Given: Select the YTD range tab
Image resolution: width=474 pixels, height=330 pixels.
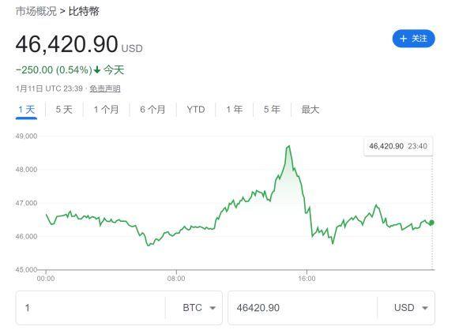Looking at the screenshot, I should tap(195, 110).
